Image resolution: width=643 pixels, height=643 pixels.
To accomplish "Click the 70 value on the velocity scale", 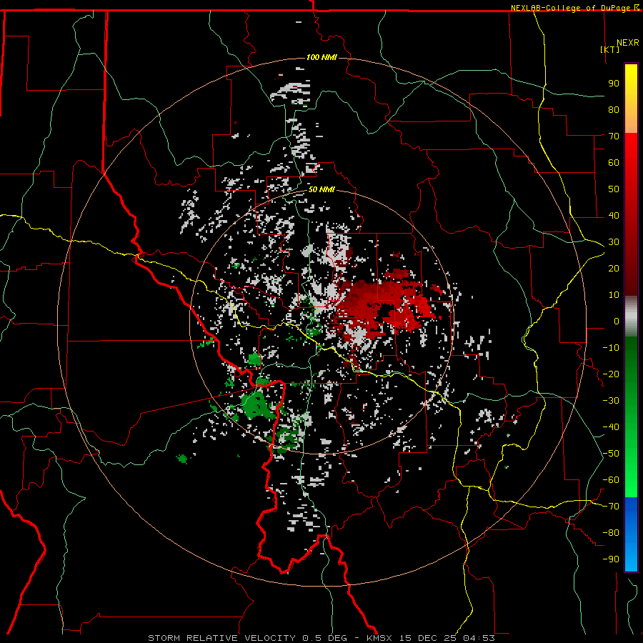I will pos(614,136).
